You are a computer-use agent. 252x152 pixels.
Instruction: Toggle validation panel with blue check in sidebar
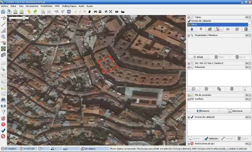(x=3, y=130)
